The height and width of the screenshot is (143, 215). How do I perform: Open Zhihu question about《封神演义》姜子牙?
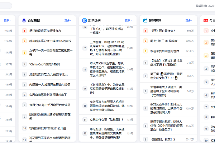pos(107,89)
